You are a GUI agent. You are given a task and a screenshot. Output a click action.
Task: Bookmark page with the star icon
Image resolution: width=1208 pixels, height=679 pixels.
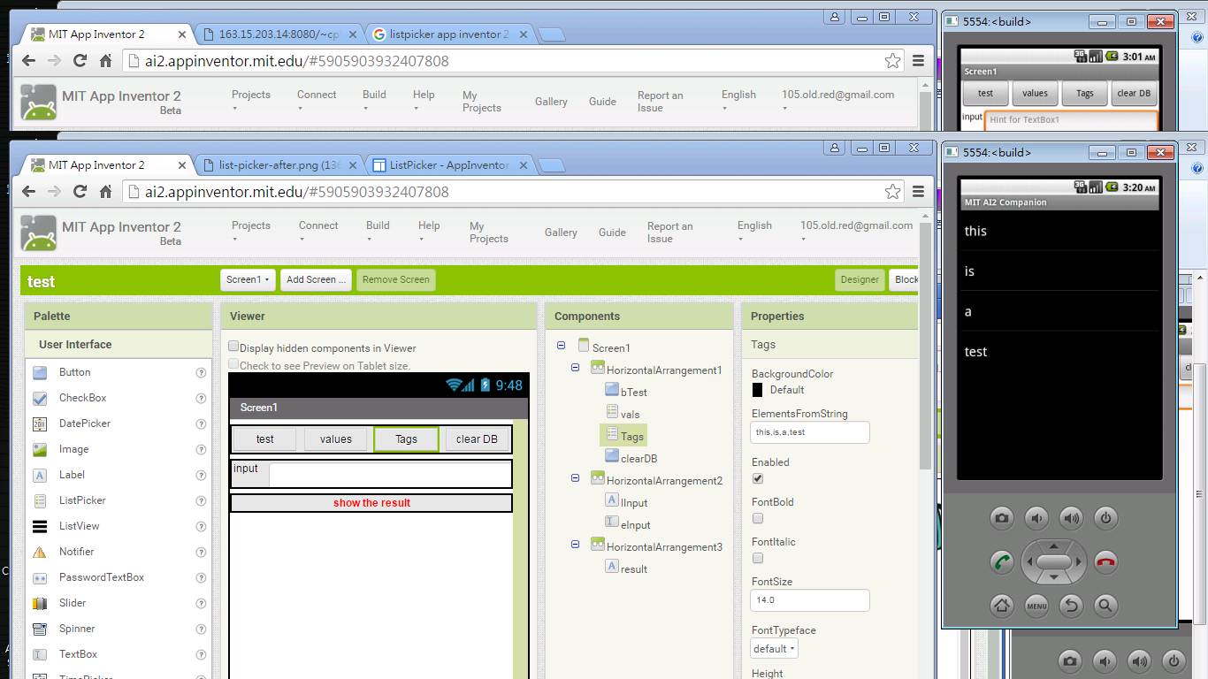click(892, 192)
